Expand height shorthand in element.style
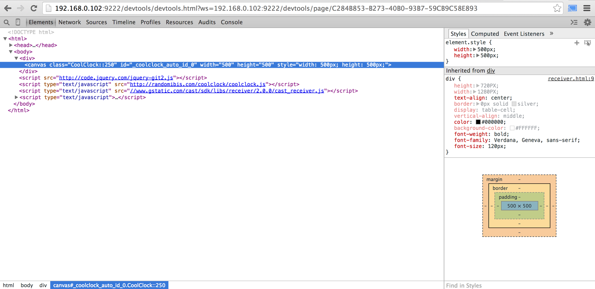 pyautogui.click(x=478, y=55)
